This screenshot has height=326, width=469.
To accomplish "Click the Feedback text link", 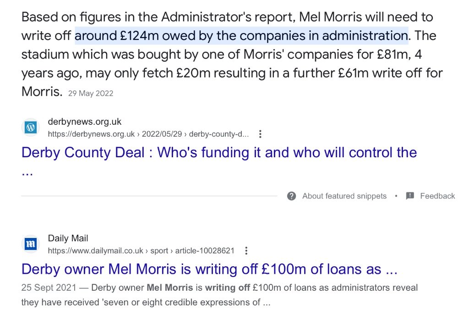I will [x=437, y=196].
